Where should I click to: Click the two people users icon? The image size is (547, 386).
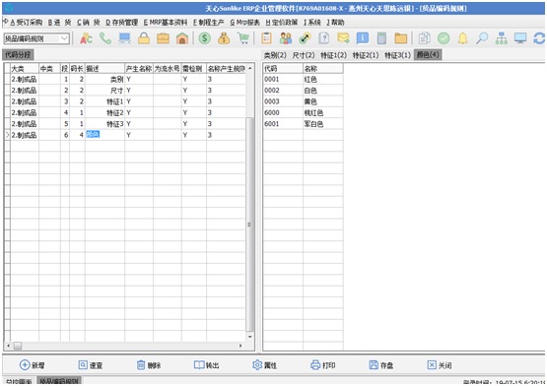coord(286,38)
